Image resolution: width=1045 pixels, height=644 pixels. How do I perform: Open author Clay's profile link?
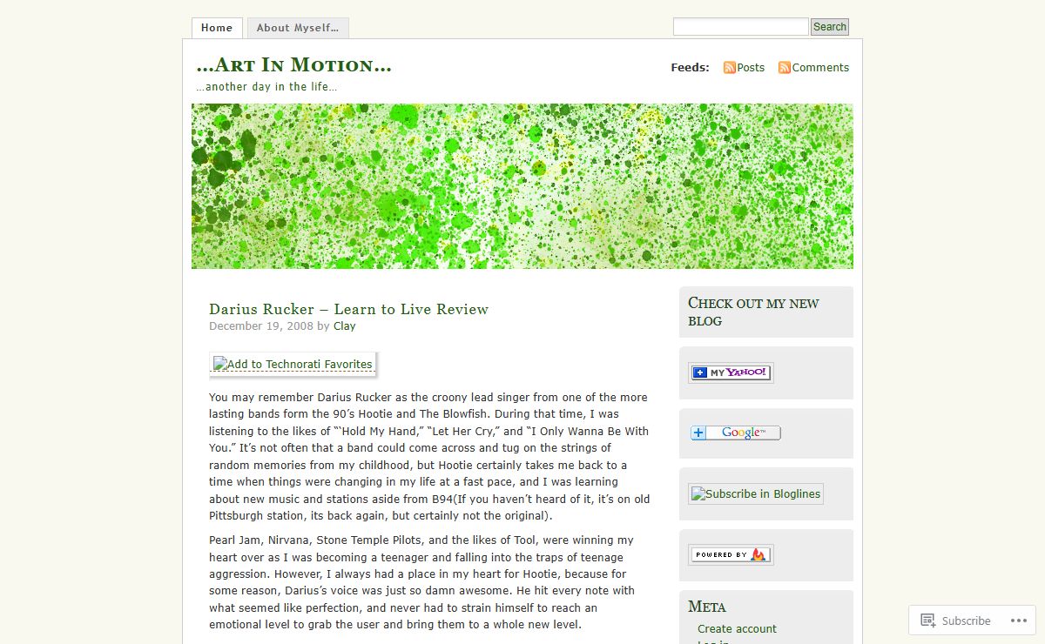345,326
